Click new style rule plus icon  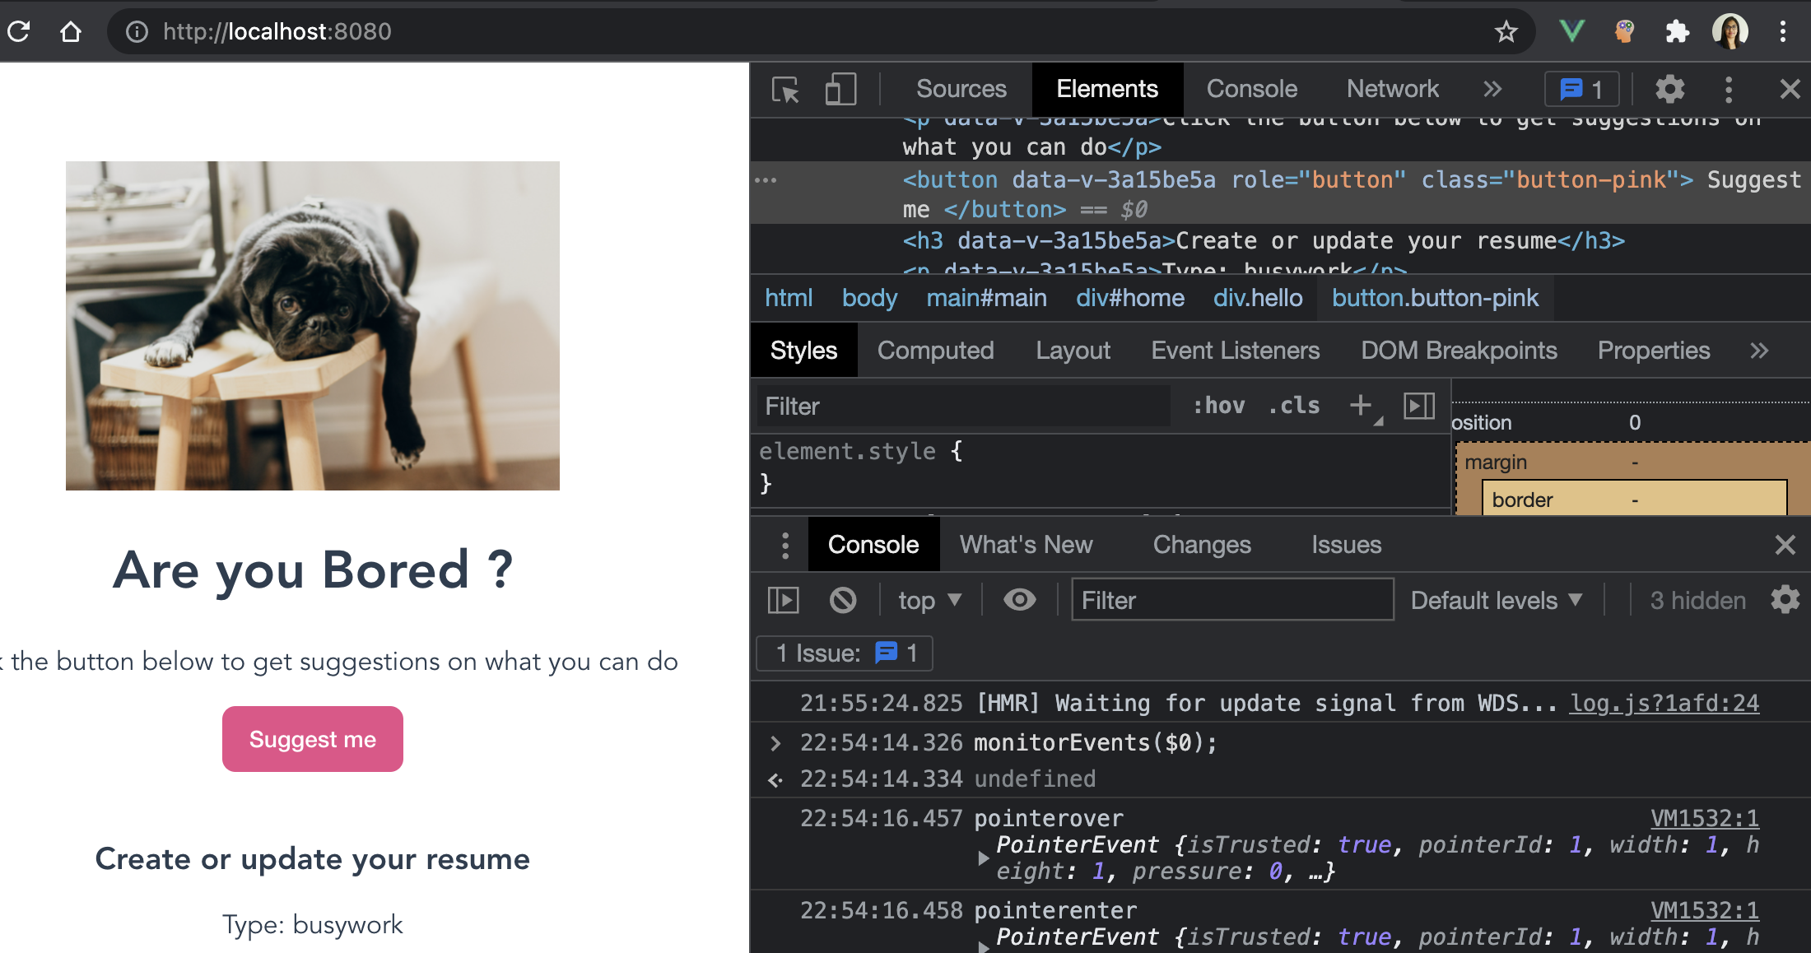1360,405
